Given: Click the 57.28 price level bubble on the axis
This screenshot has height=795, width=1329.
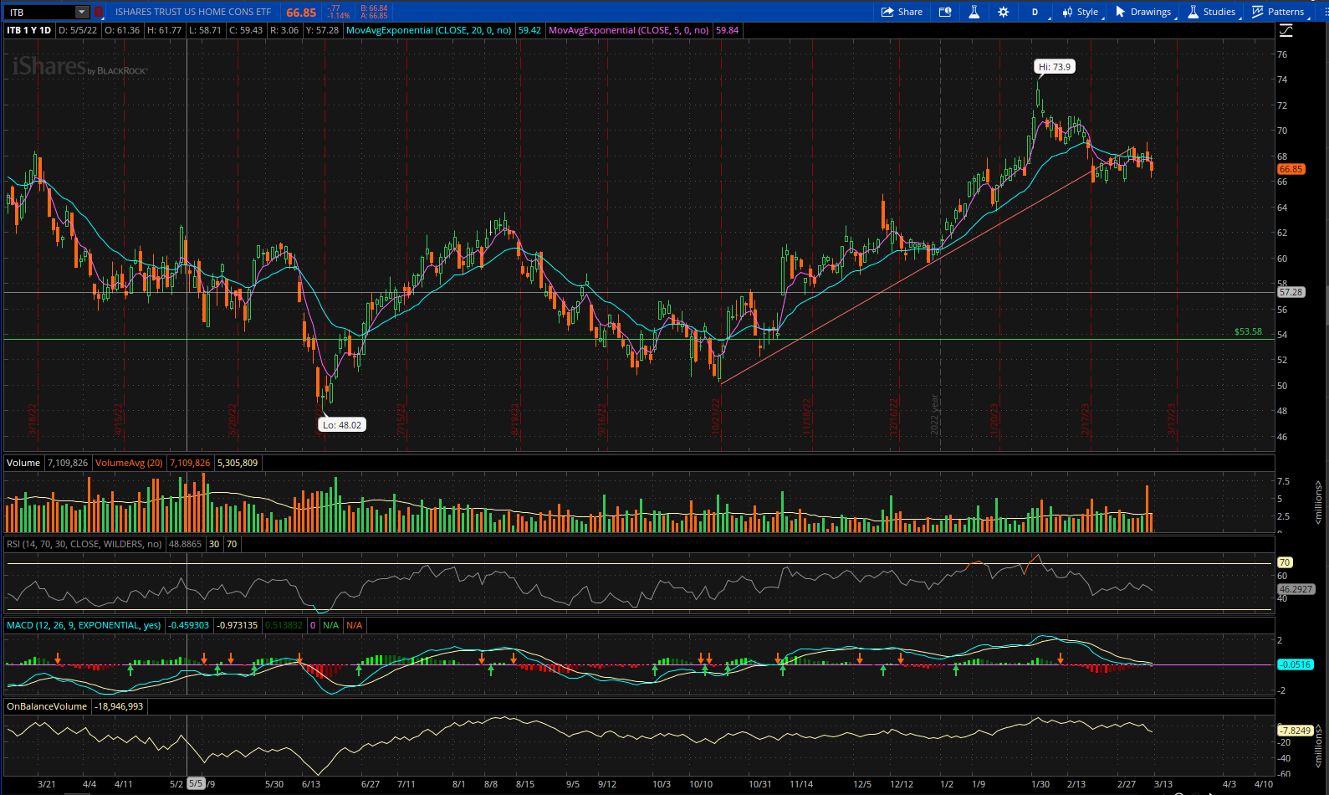Looking at the screenshot, I should coord(1291,292).
